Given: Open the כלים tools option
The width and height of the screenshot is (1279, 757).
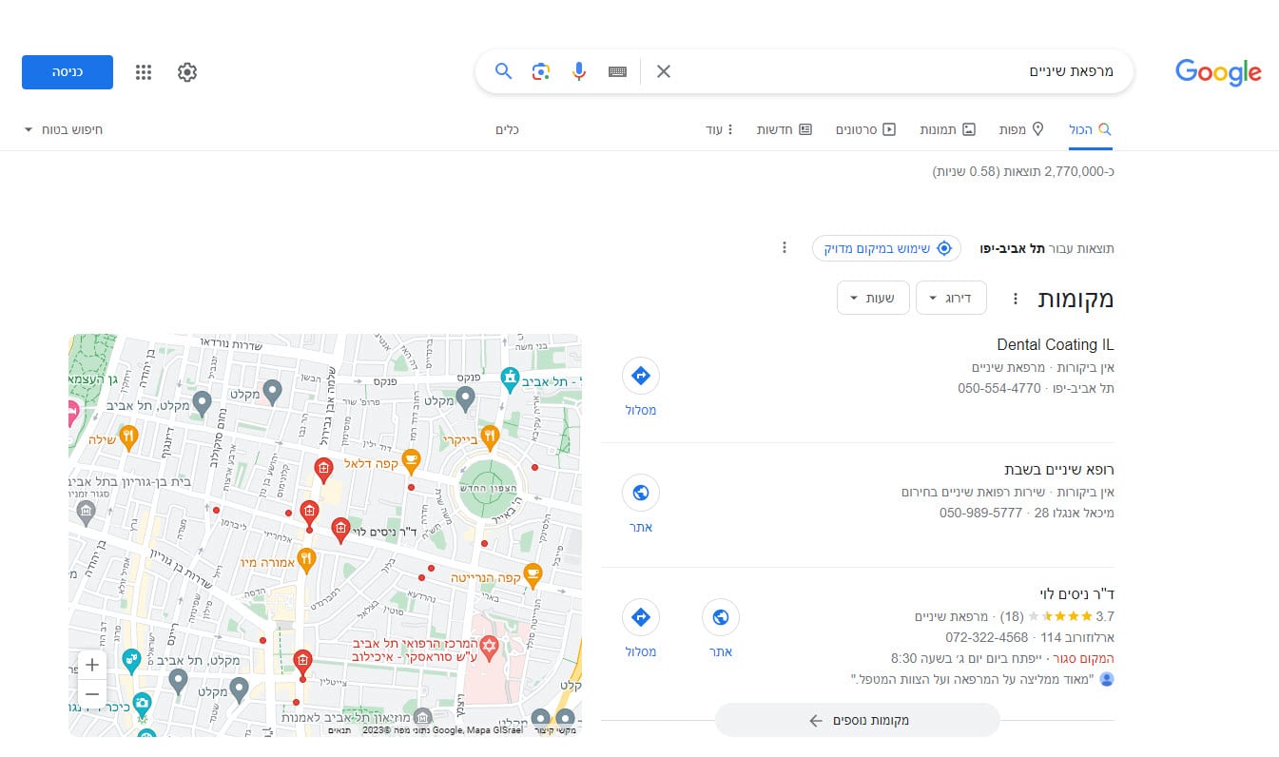Looking at the screenshot, I should coord(508,129).
